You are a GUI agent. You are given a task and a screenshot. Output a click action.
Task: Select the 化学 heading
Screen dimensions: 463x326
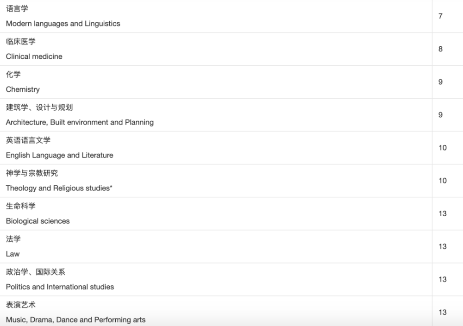(13, 75)
